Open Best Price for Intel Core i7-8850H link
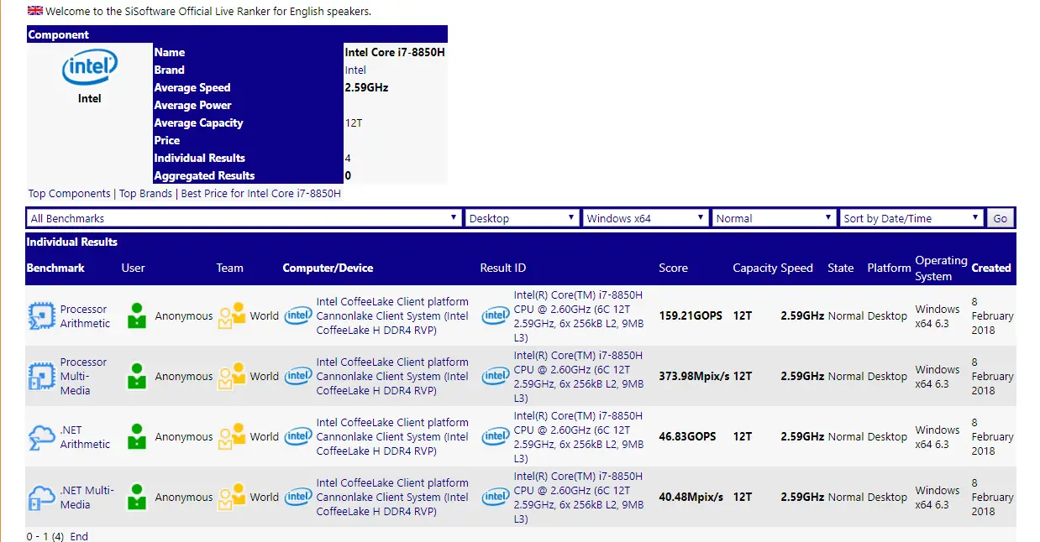Screen dimensions: 1040x542 coord(261,194)
